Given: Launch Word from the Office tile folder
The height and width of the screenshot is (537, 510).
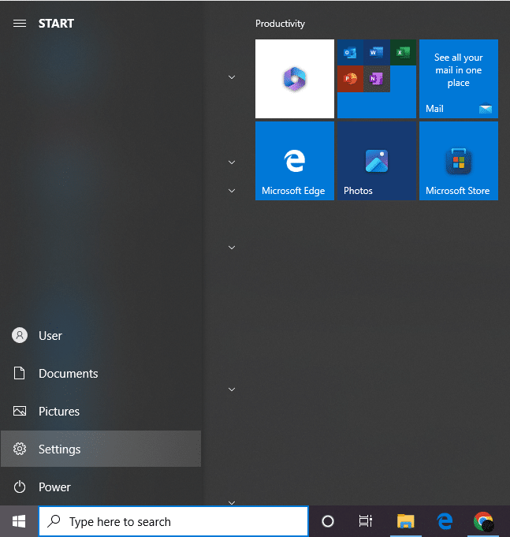Looking at the screenshot, I should [377, 52].
